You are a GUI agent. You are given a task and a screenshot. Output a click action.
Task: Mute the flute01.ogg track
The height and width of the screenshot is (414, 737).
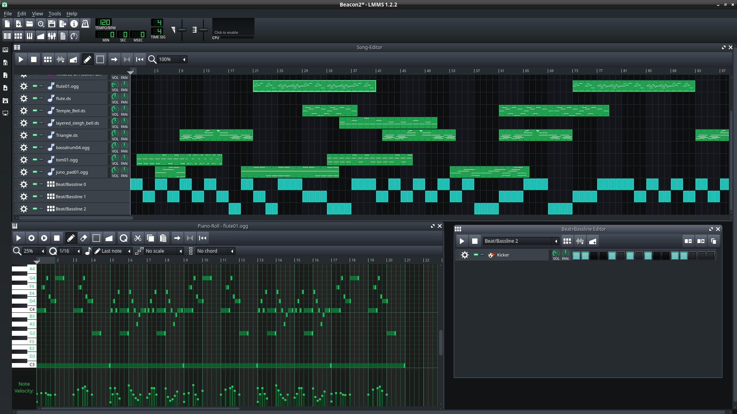35,86
